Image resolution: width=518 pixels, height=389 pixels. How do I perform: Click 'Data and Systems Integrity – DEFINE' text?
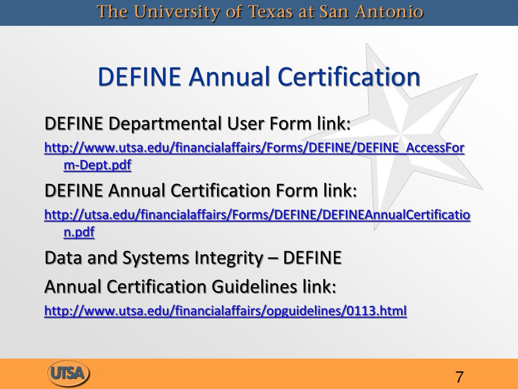pos(193,258)
